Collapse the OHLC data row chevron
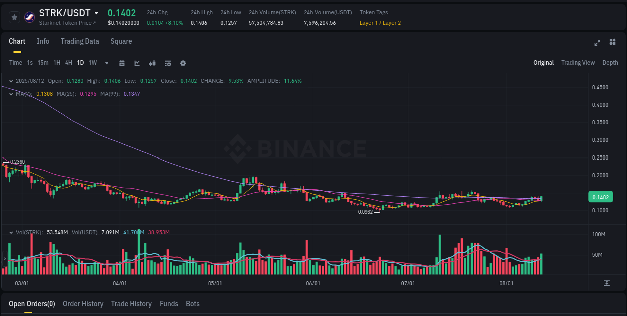 coord(11,80)
